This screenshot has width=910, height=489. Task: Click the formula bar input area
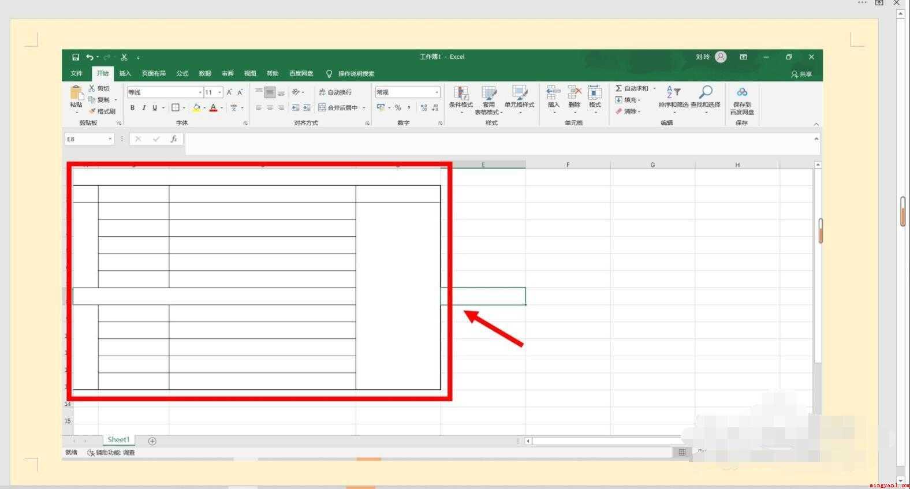tap(499, 143)
